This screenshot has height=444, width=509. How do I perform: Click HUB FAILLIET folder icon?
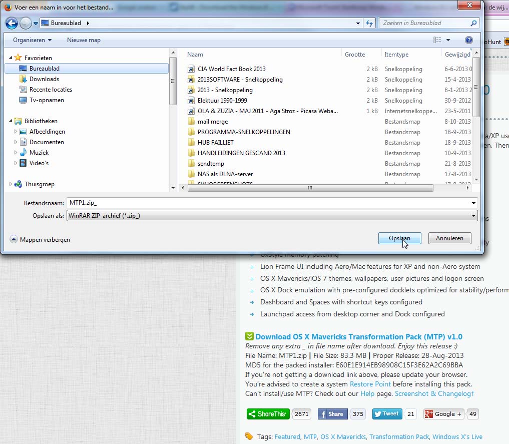[x=191, y=143]
